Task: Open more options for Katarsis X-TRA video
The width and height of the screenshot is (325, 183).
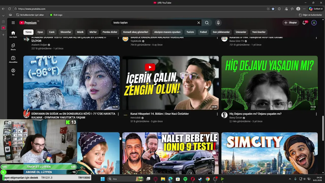Action: [316, 38]
